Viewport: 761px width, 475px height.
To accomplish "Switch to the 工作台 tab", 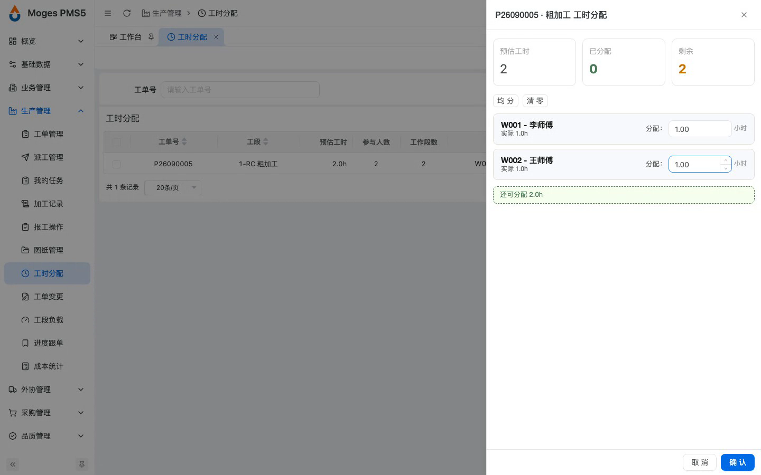I will [x=126, y=37].
